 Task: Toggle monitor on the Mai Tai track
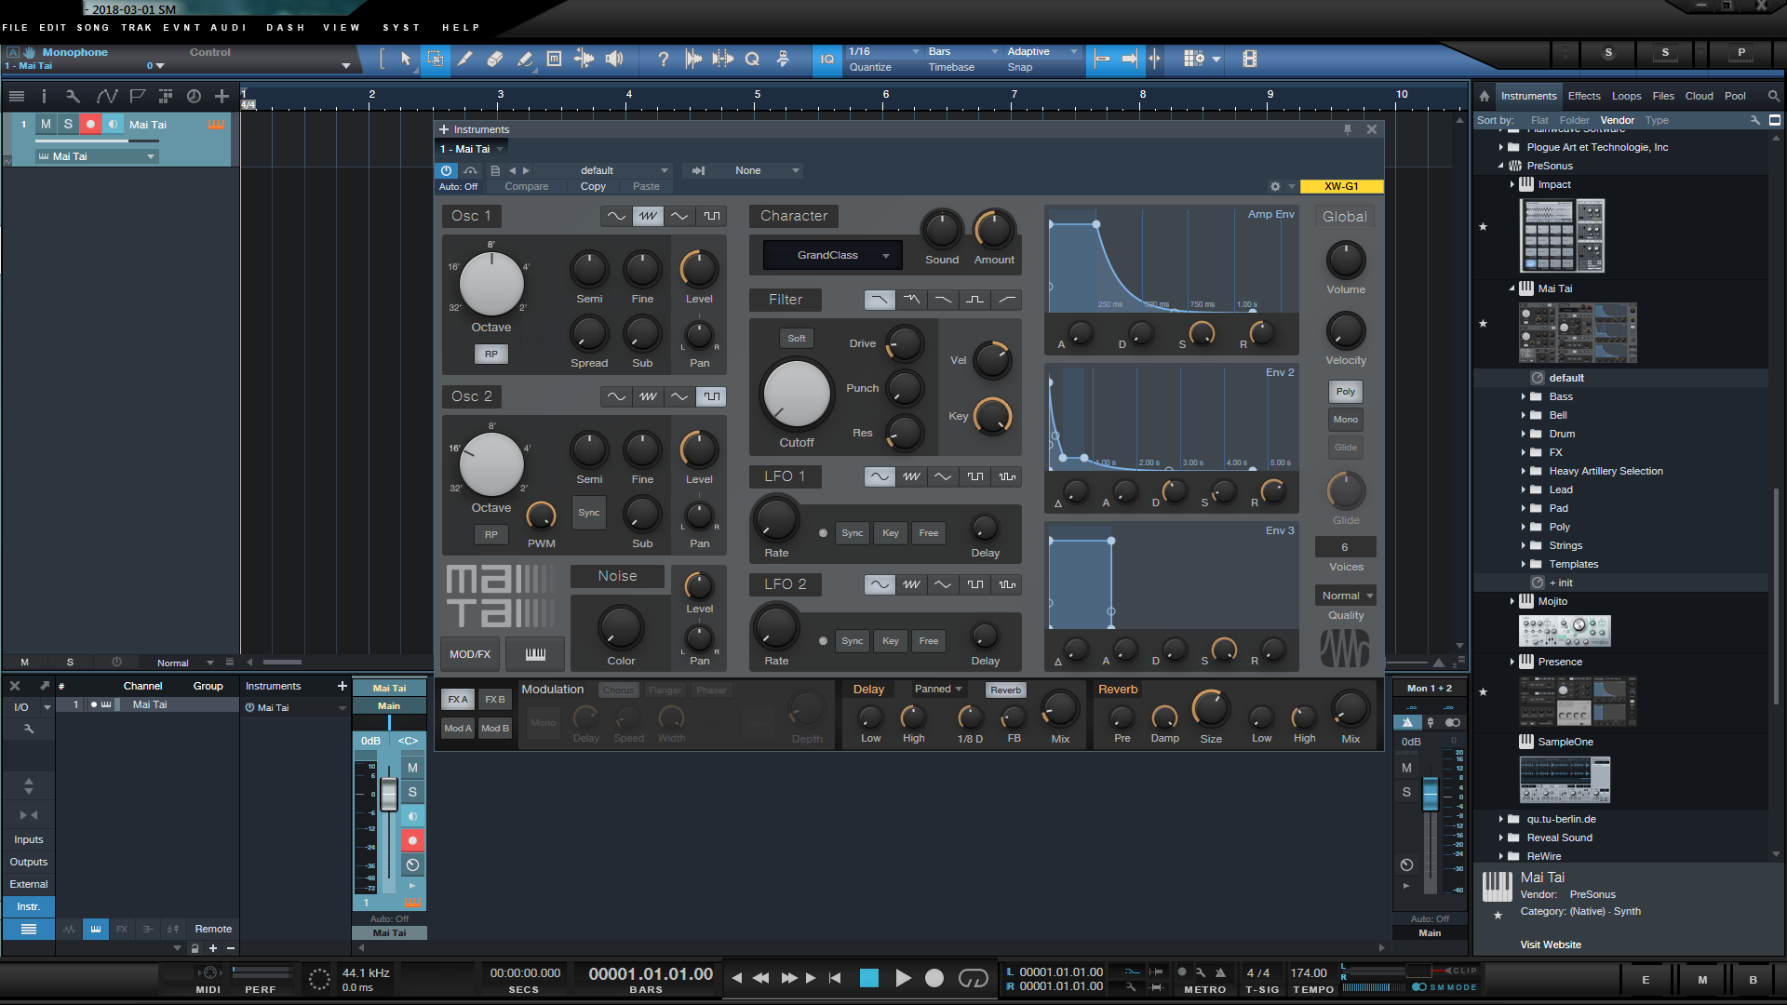tap(113, 124)
